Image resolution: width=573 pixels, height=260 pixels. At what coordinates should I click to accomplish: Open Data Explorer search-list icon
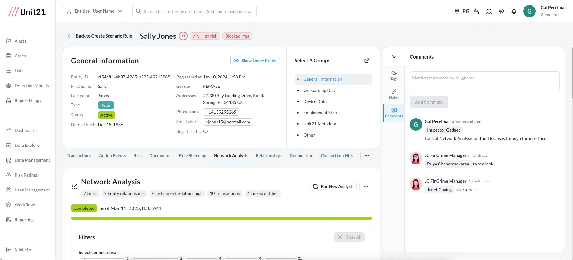coord(8,145)
